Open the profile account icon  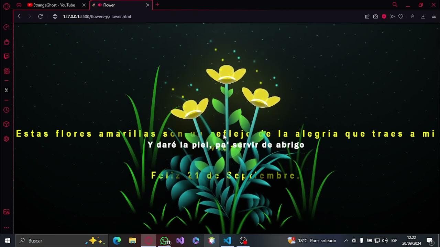click(412, 16)
